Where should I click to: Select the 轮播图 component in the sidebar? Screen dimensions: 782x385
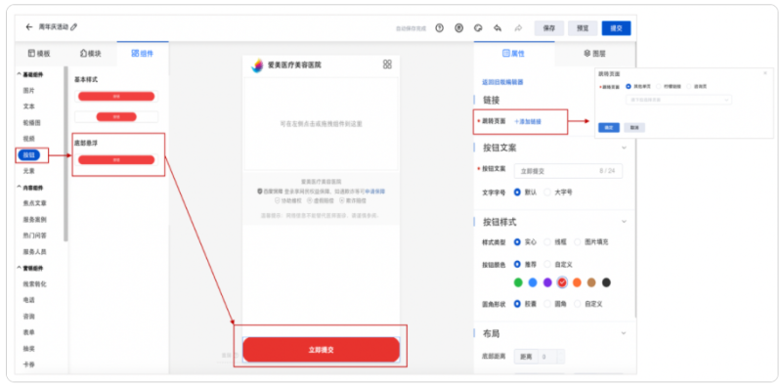pos(31,122)
